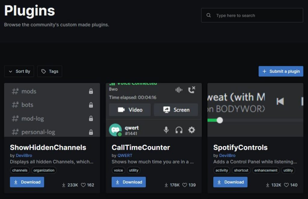Toggle the heart on CallTimeCounter
Screen dimensions: 308x199
[x=184, y=185]
